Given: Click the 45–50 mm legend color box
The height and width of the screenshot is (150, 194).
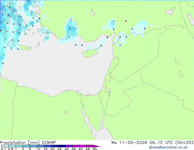Looking at the screenshot, I should point(90,146).
